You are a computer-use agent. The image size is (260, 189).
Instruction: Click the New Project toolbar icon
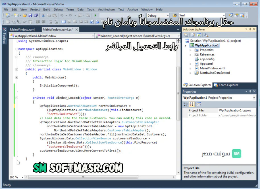[8, 15]
